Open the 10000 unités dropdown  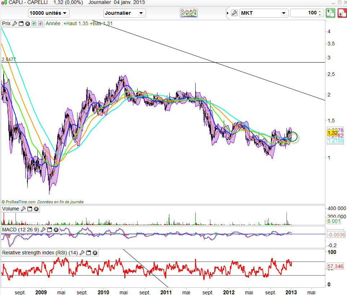49,13
